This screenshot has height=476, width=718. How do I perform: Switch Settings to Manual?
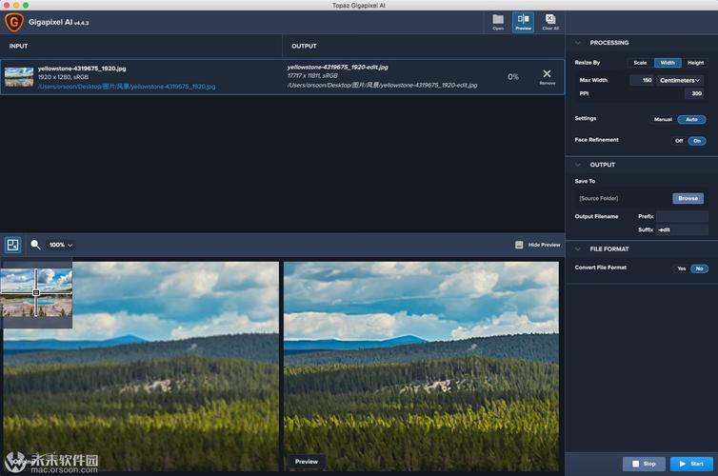coord(663,119)
